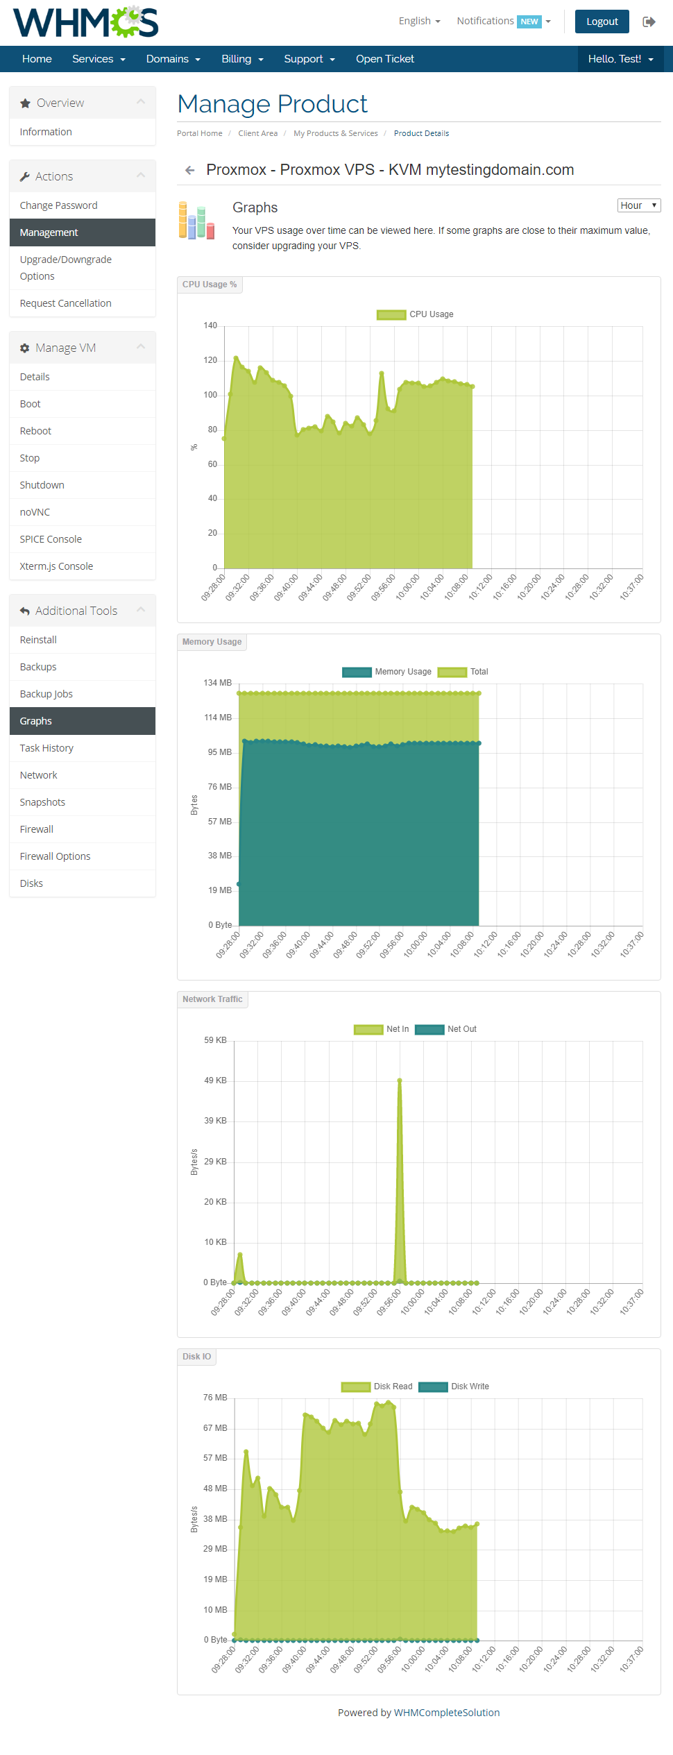The height and width of the screenshot is (1755, 673).
Task: Click Reboot under Manage VM
Action: (x=83, y=431)
